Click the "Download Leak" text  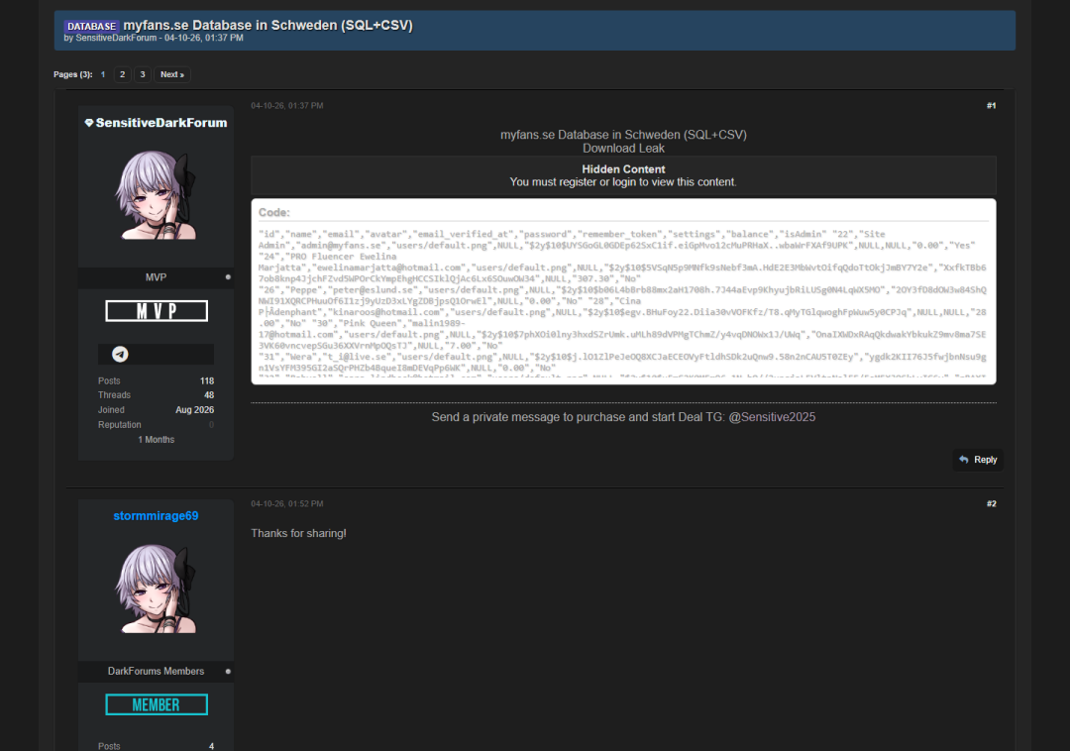tap(623, 148)
